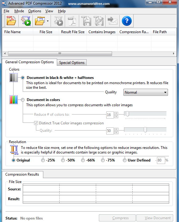Decrease the reduce colors value spinner
The image size is (179, 222).
coord(116,116)
